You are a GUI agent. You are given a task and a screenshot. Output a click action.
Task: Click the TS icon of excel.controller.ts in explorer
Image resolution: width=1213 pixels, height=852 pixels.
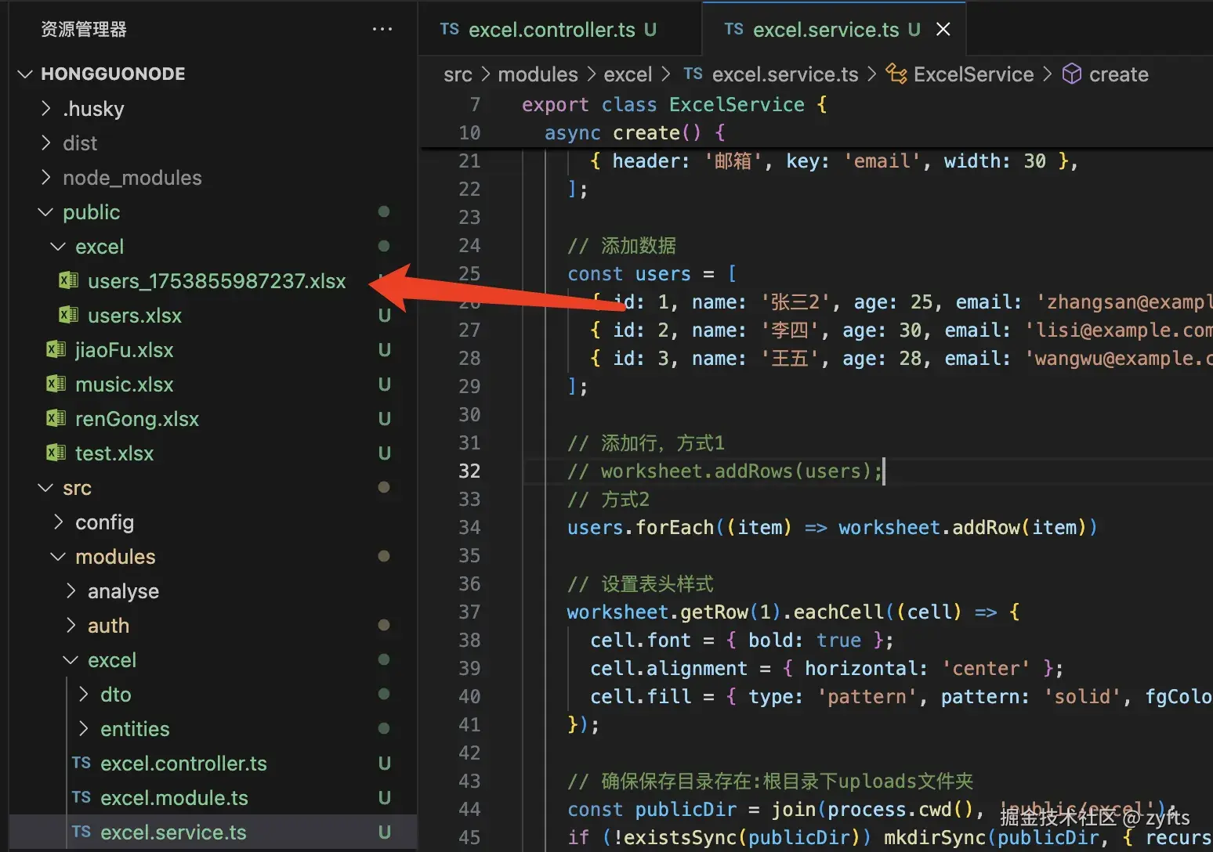(81, 763)
